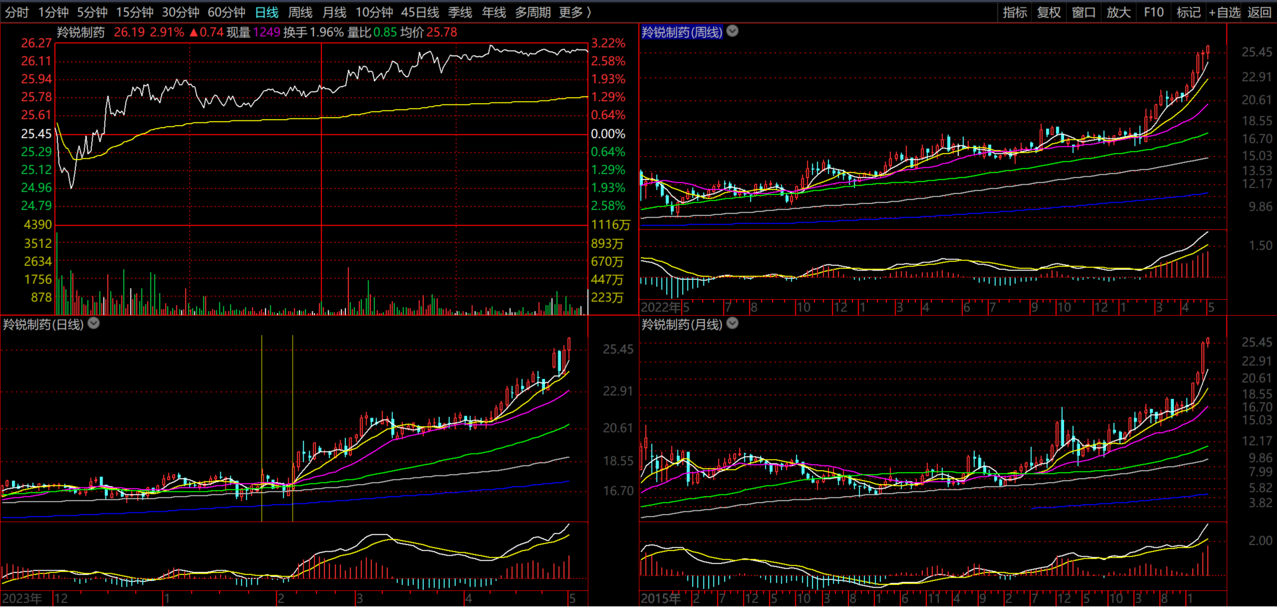The height and width of the screenshot is (607, 1277).
Task: Open the 月线 chart dropdown arrow
Action: 733,324
